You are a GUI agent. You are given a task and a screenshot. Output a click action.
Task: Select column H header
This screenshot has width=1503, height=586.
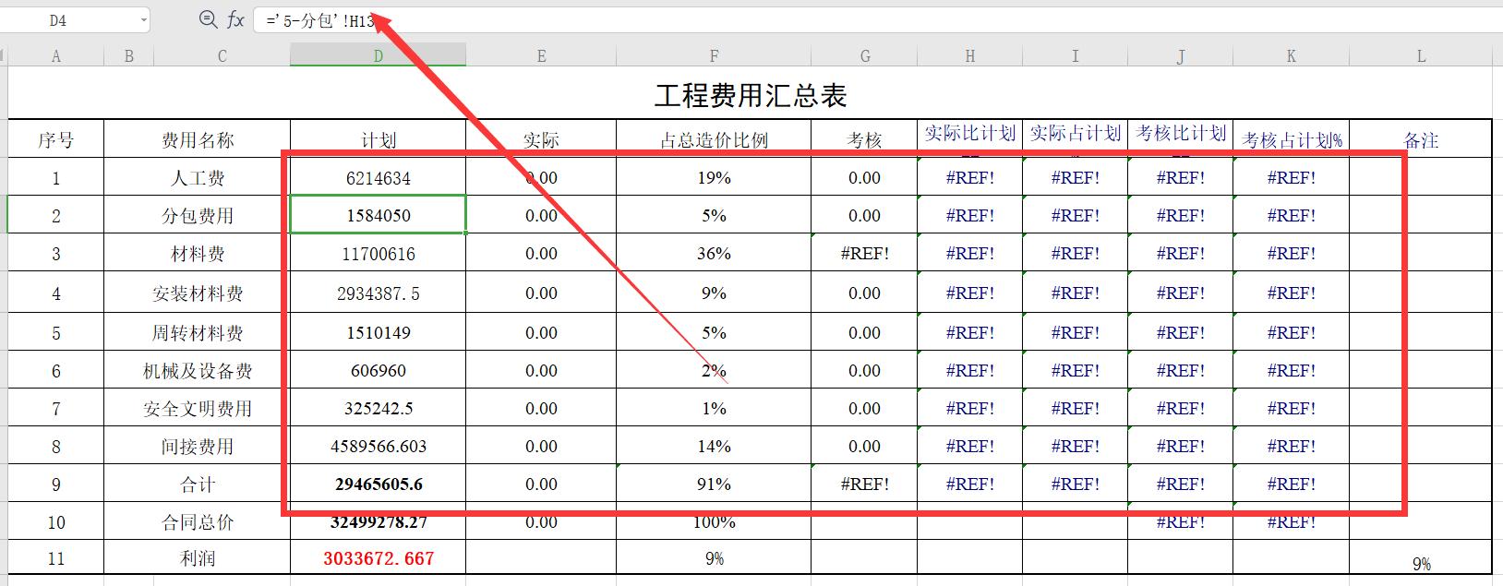tap(970, 56)
